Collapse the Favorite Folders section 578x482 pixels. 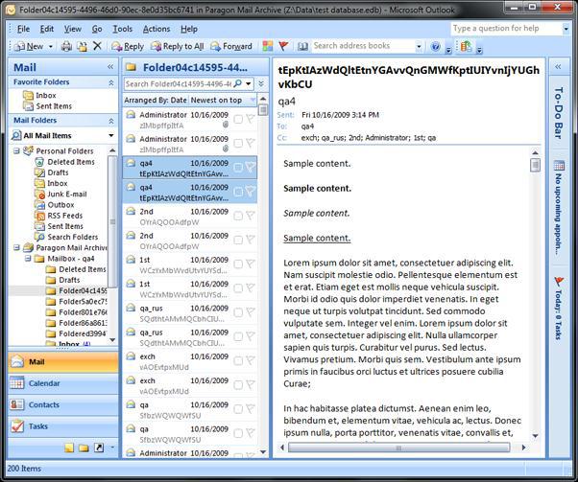pyautogui.click(x=111, y=82)
